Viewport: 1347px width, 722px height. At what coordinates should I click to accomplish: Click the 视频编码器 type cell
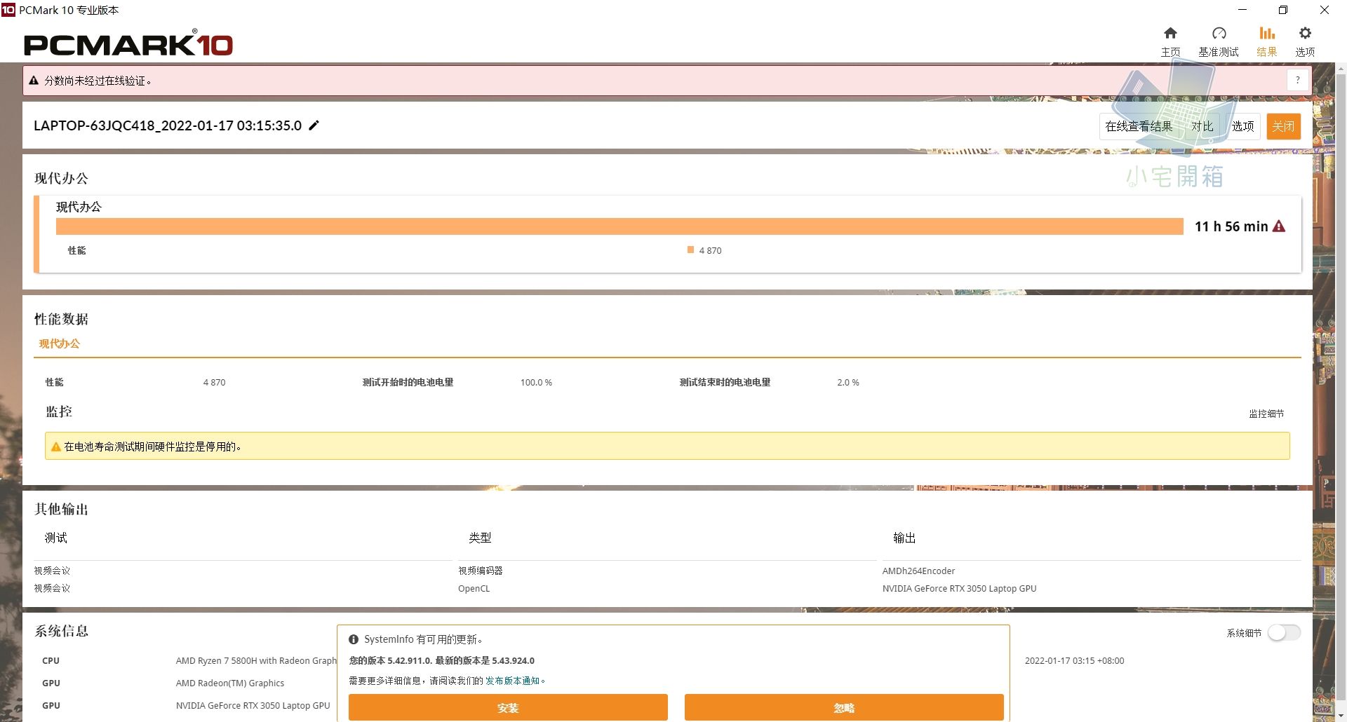point(481,571)
